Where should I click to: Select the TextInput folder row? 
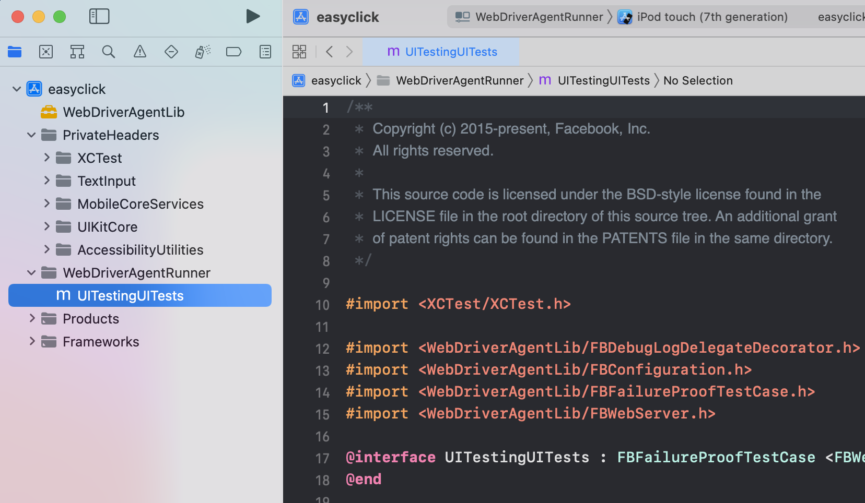140,181
